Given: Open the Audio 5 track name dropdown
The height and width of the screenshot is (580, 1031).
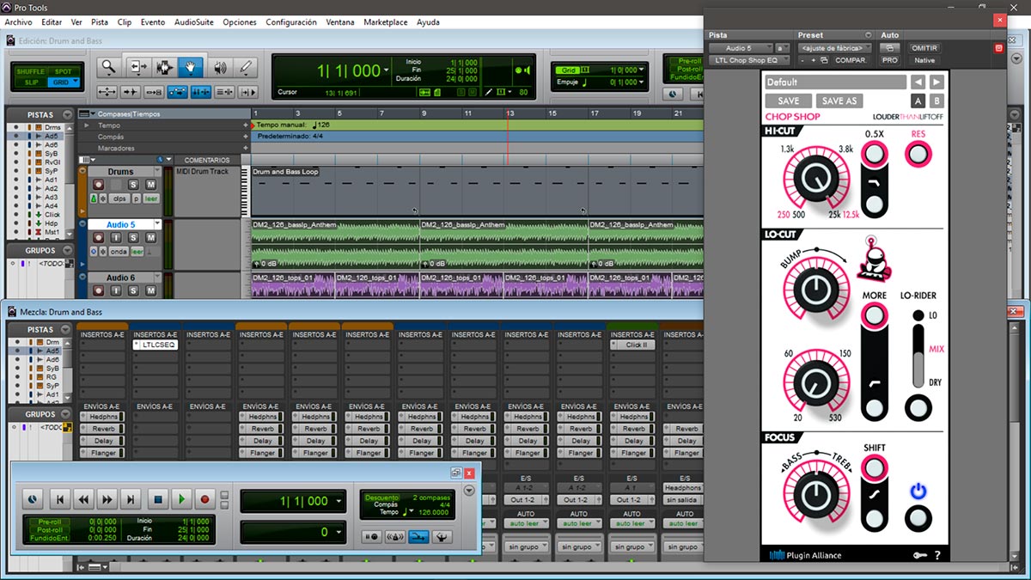Looking at the screenshot, I should (157, 224).
